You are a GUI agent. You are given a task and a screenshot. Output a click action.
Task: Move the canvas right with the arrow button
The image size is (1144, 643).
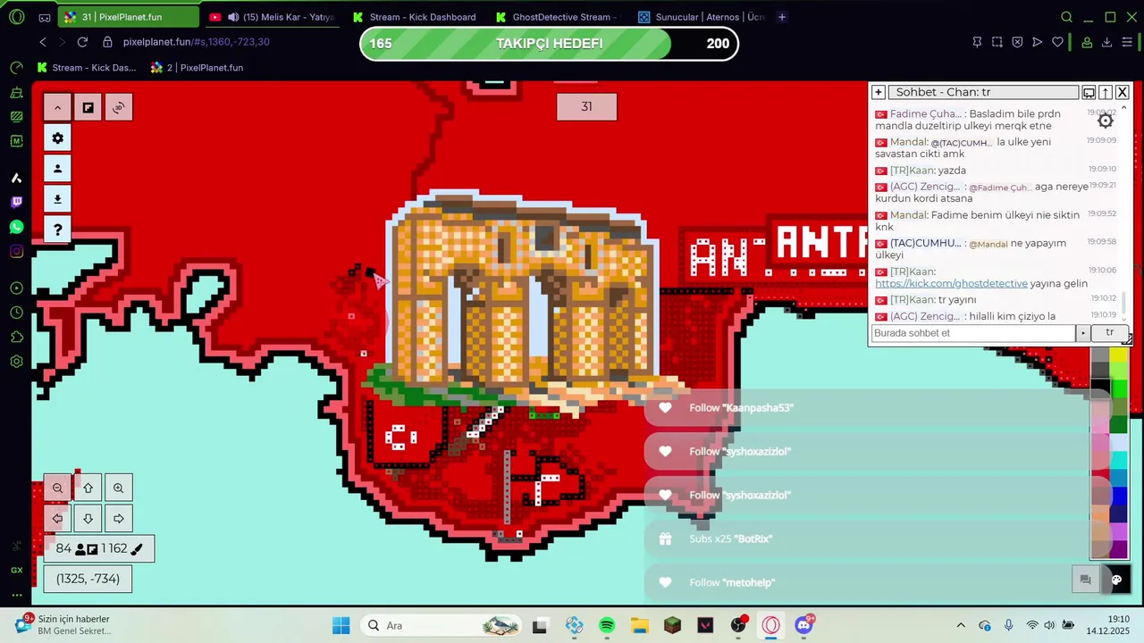coord(118,519)
